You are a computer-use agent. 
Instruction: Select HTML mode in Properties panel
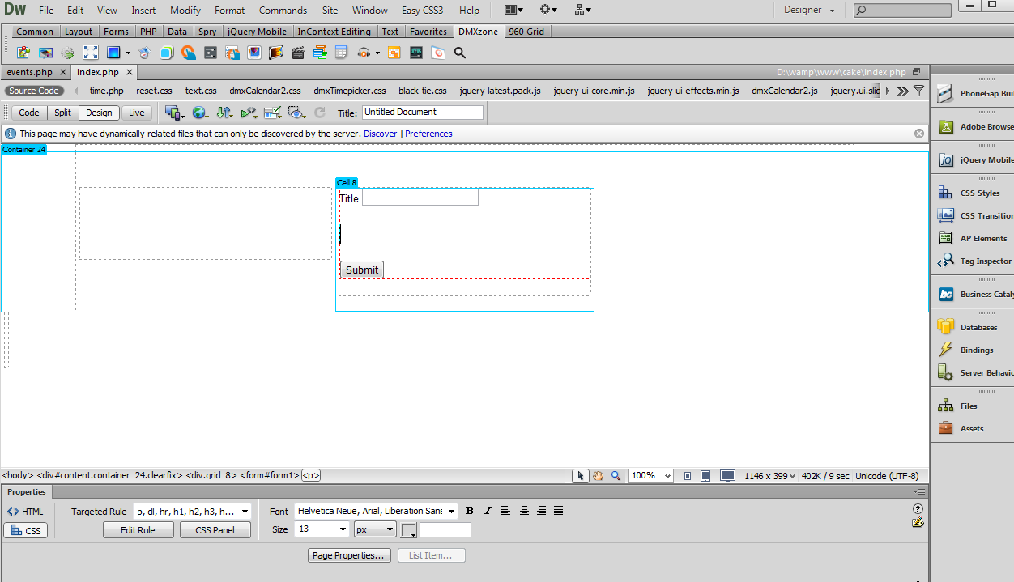click(26, 512)
